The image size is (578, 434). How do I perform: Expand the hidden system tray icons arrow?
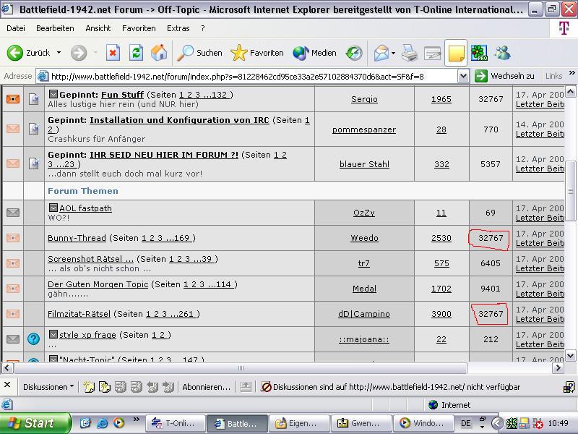point(497,423)
